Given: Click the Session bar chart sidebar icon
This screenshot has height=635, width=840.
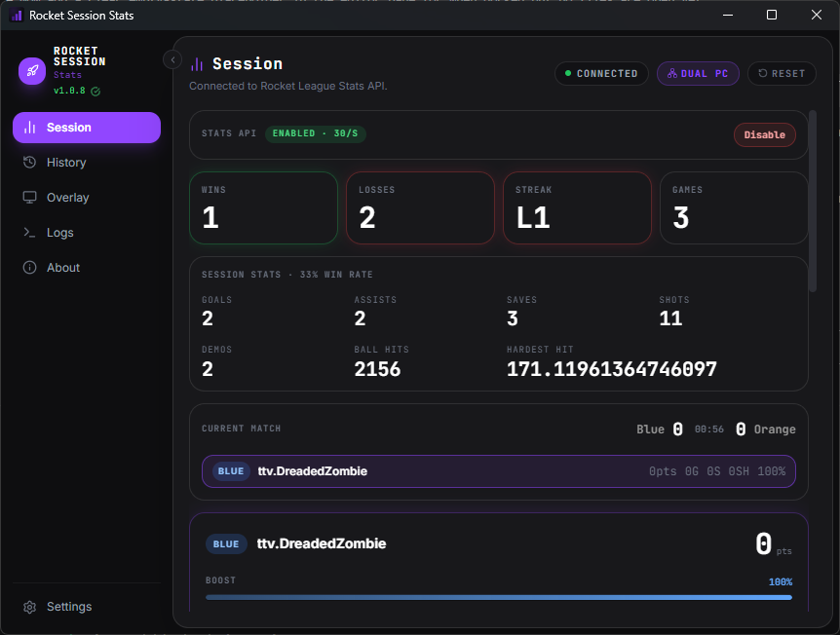Looking at the screenshot, I should coord(29,128).
